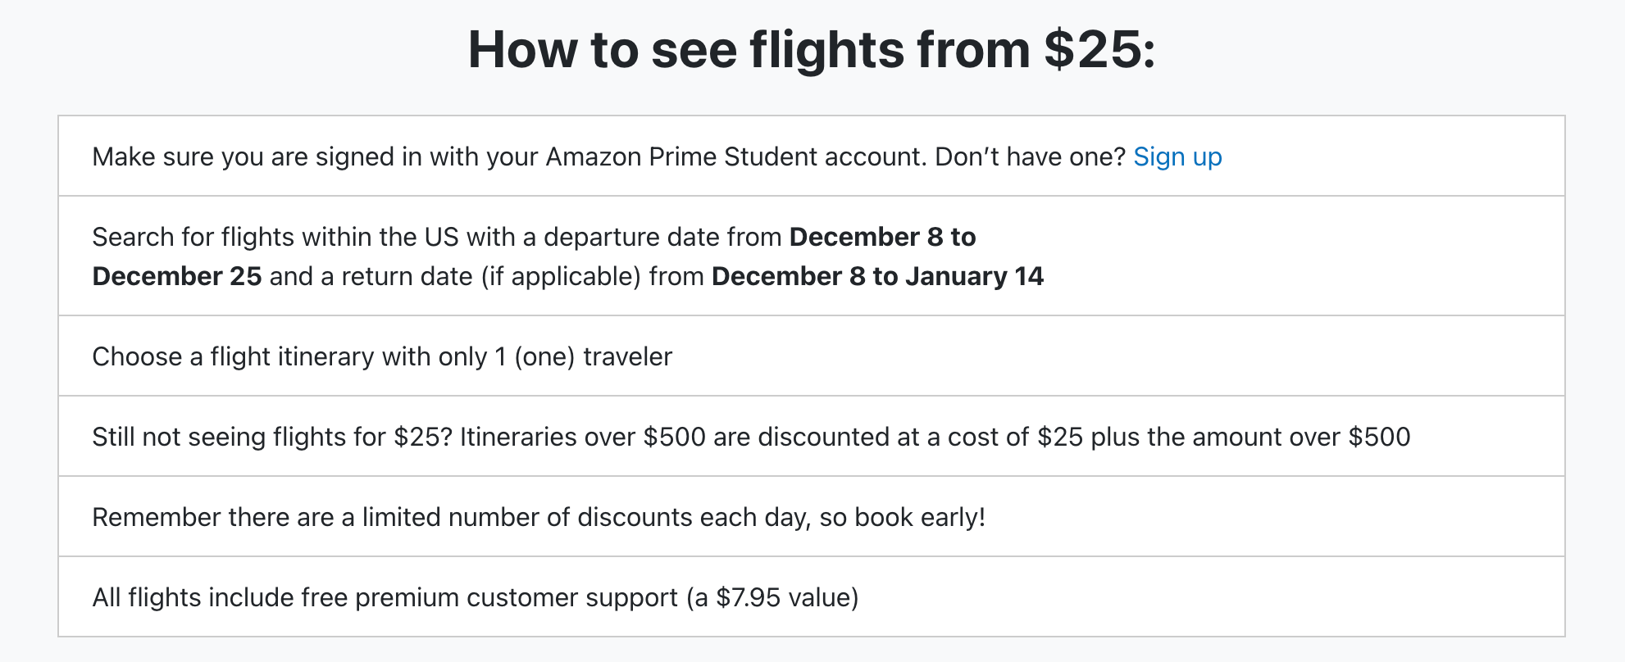Click the "1 (one) traveler" text
Screen dimensions: 1625x662
[583, 356]
